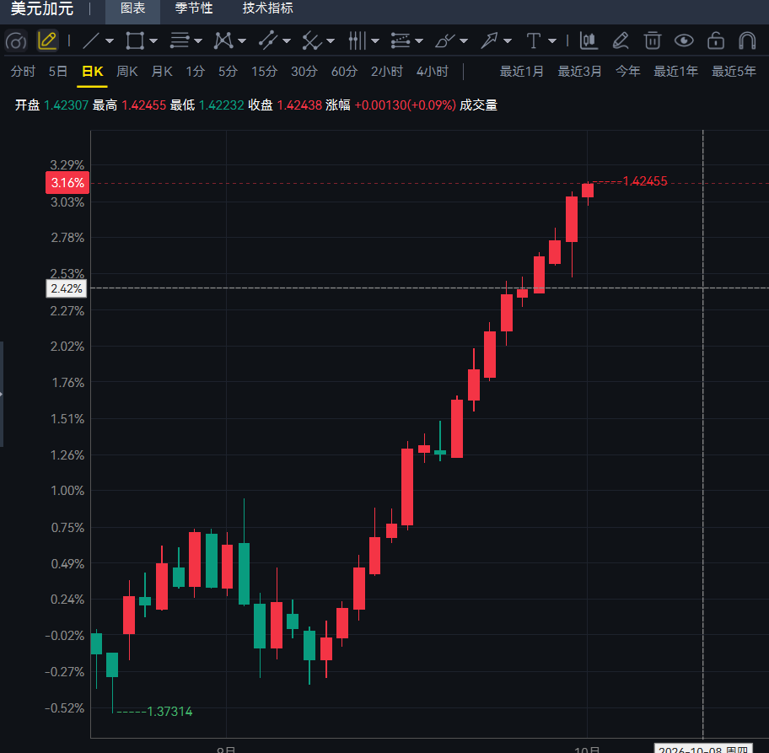769x753 pixels.
Task: Expand the text tool dropdown arrow
Action: click(x=552, y=41)
